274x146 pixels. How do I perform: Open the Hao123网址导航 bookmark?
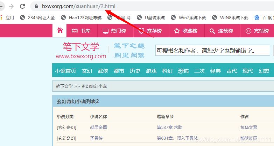pos(81,17)
